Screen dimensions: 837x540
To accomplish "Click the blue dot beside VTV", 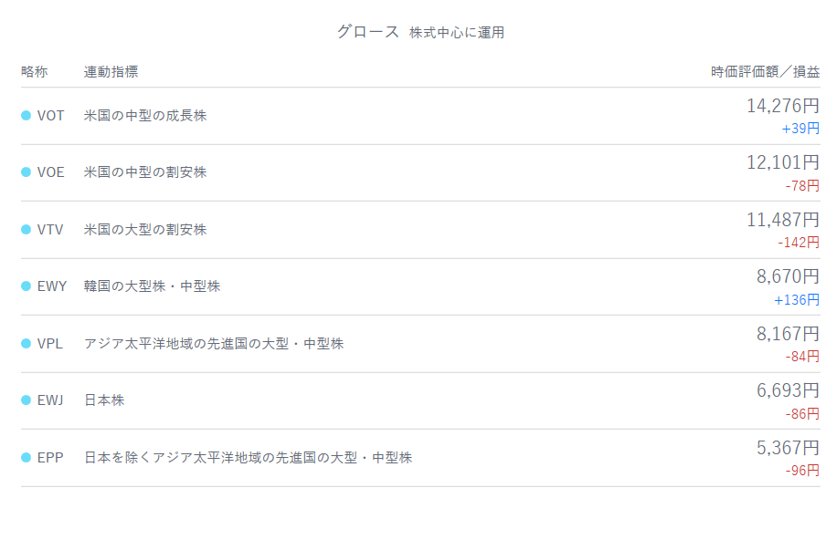I will 26,230.
